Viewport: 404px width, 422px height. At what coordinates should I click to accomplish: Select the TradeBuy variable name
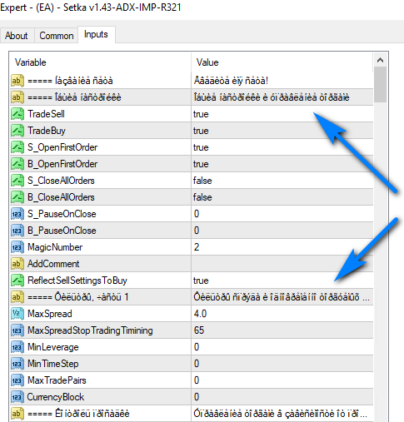[47, 131]
